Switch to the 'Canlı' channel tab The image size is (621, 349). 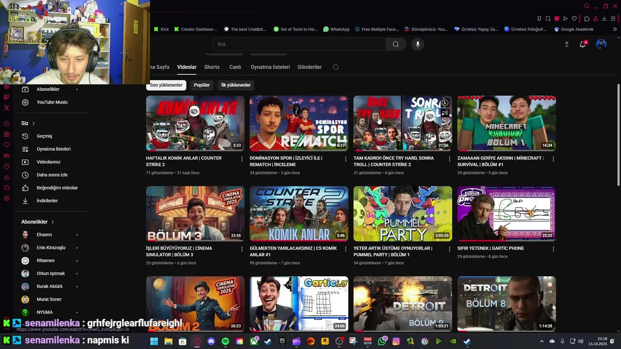pos(235,67)
